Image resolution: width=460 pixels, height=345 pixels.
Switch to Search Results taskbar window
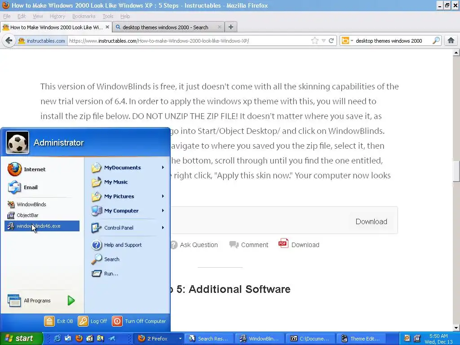[x=210, y=339]
